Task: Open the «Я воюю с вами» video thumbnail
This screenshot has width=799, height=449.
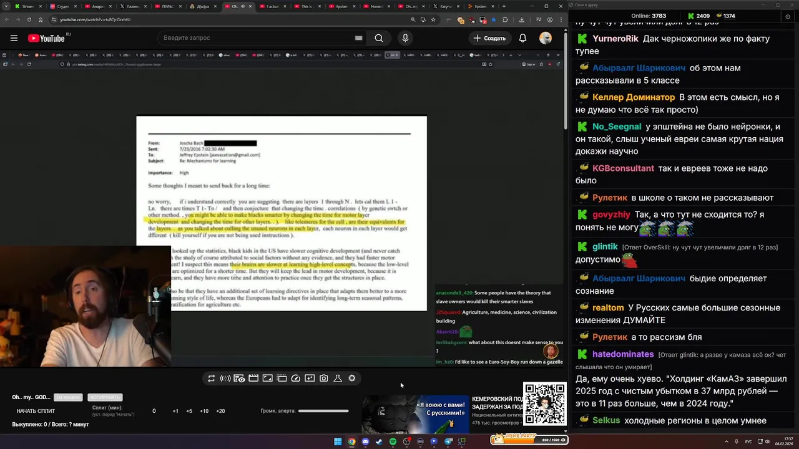Action: pyautogui.click(x=415, y=413)
